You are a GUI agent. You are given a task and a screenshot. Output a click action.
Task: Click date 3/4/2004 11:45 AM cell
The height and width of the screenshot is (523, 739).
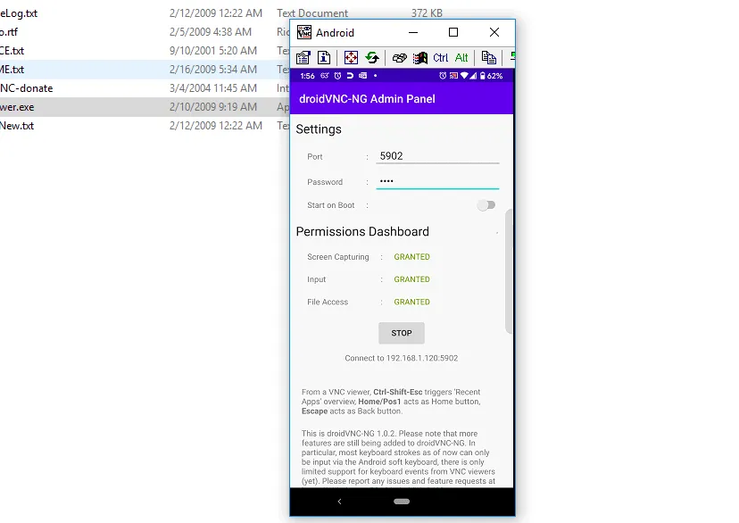(x=213, y=88)
